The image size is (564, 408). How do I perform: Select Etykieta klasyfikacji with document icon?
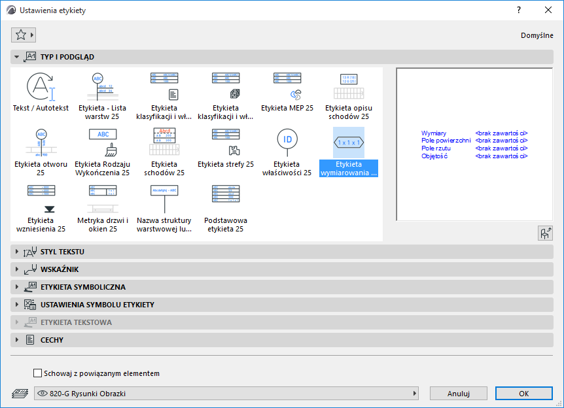pos(164,95)
